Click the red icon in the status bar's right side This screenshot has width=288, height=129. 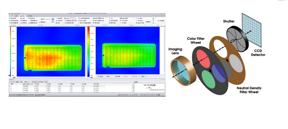point(157,95)
